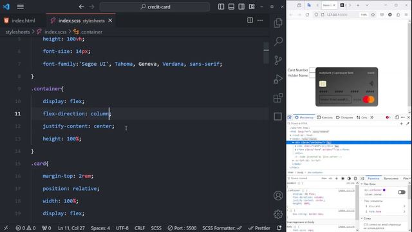Viewport: 412px width, 232px height.
Task: Open the Search view in activity bar
Action: 278,41
